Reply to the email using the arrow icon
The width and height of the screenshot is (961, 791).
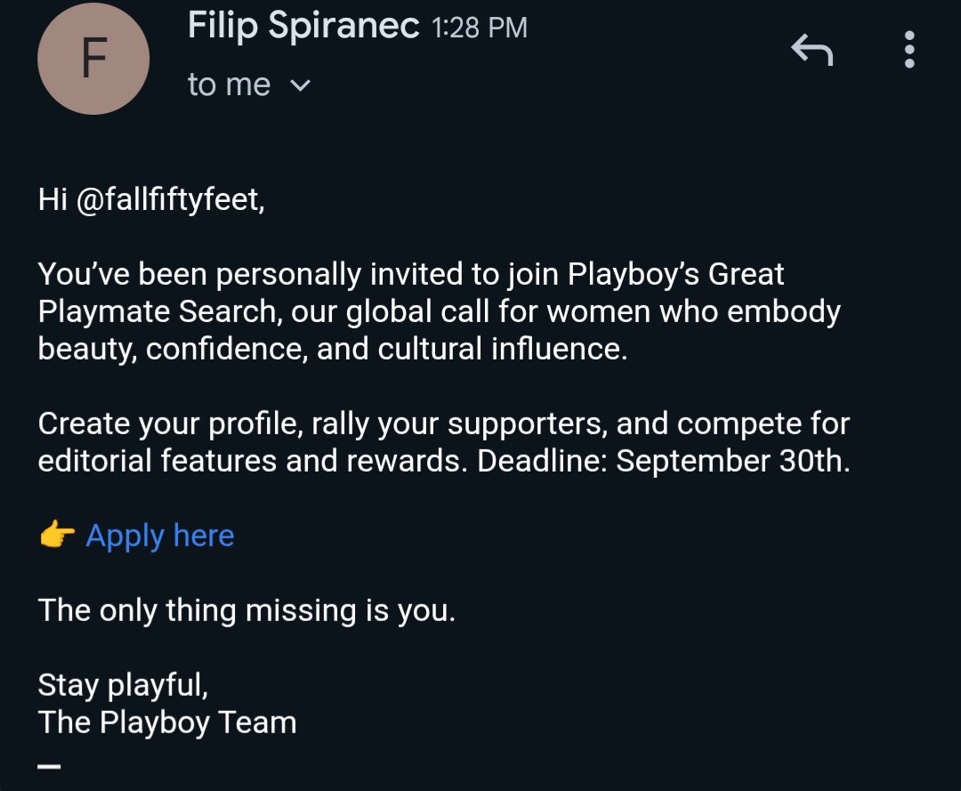pyautogui.click(x=812, y=50)
